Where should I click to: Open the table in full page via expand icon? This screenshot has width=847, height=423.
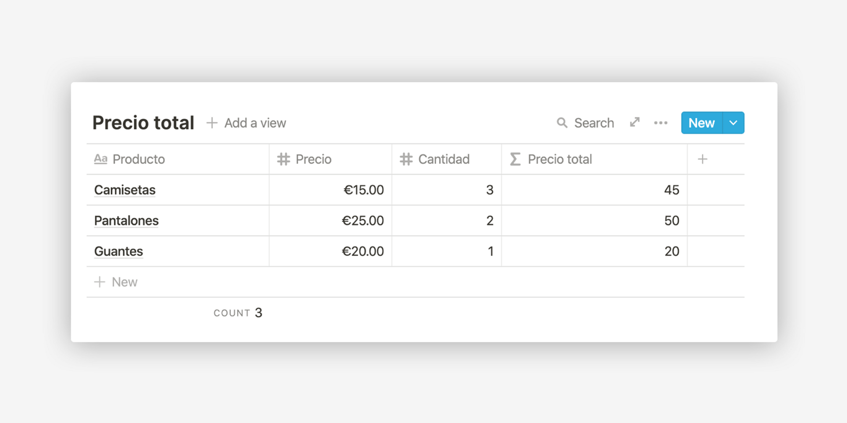[x=634, y=122]
